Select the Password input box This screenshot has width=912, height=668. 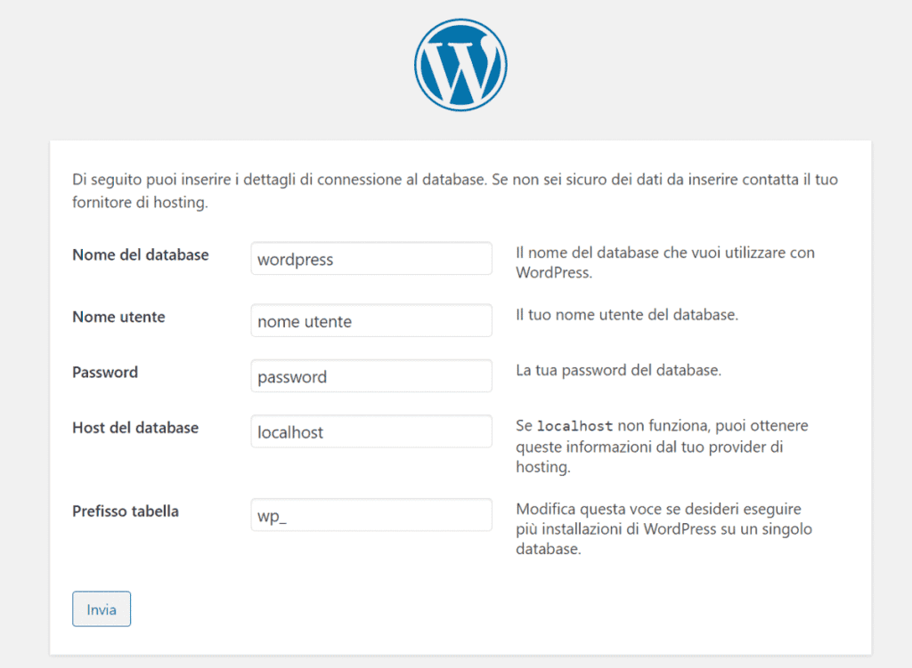pos(370,376)
